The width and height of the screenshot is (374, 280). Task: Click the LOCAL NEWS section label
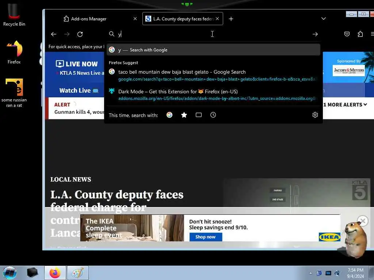[70, 179]
